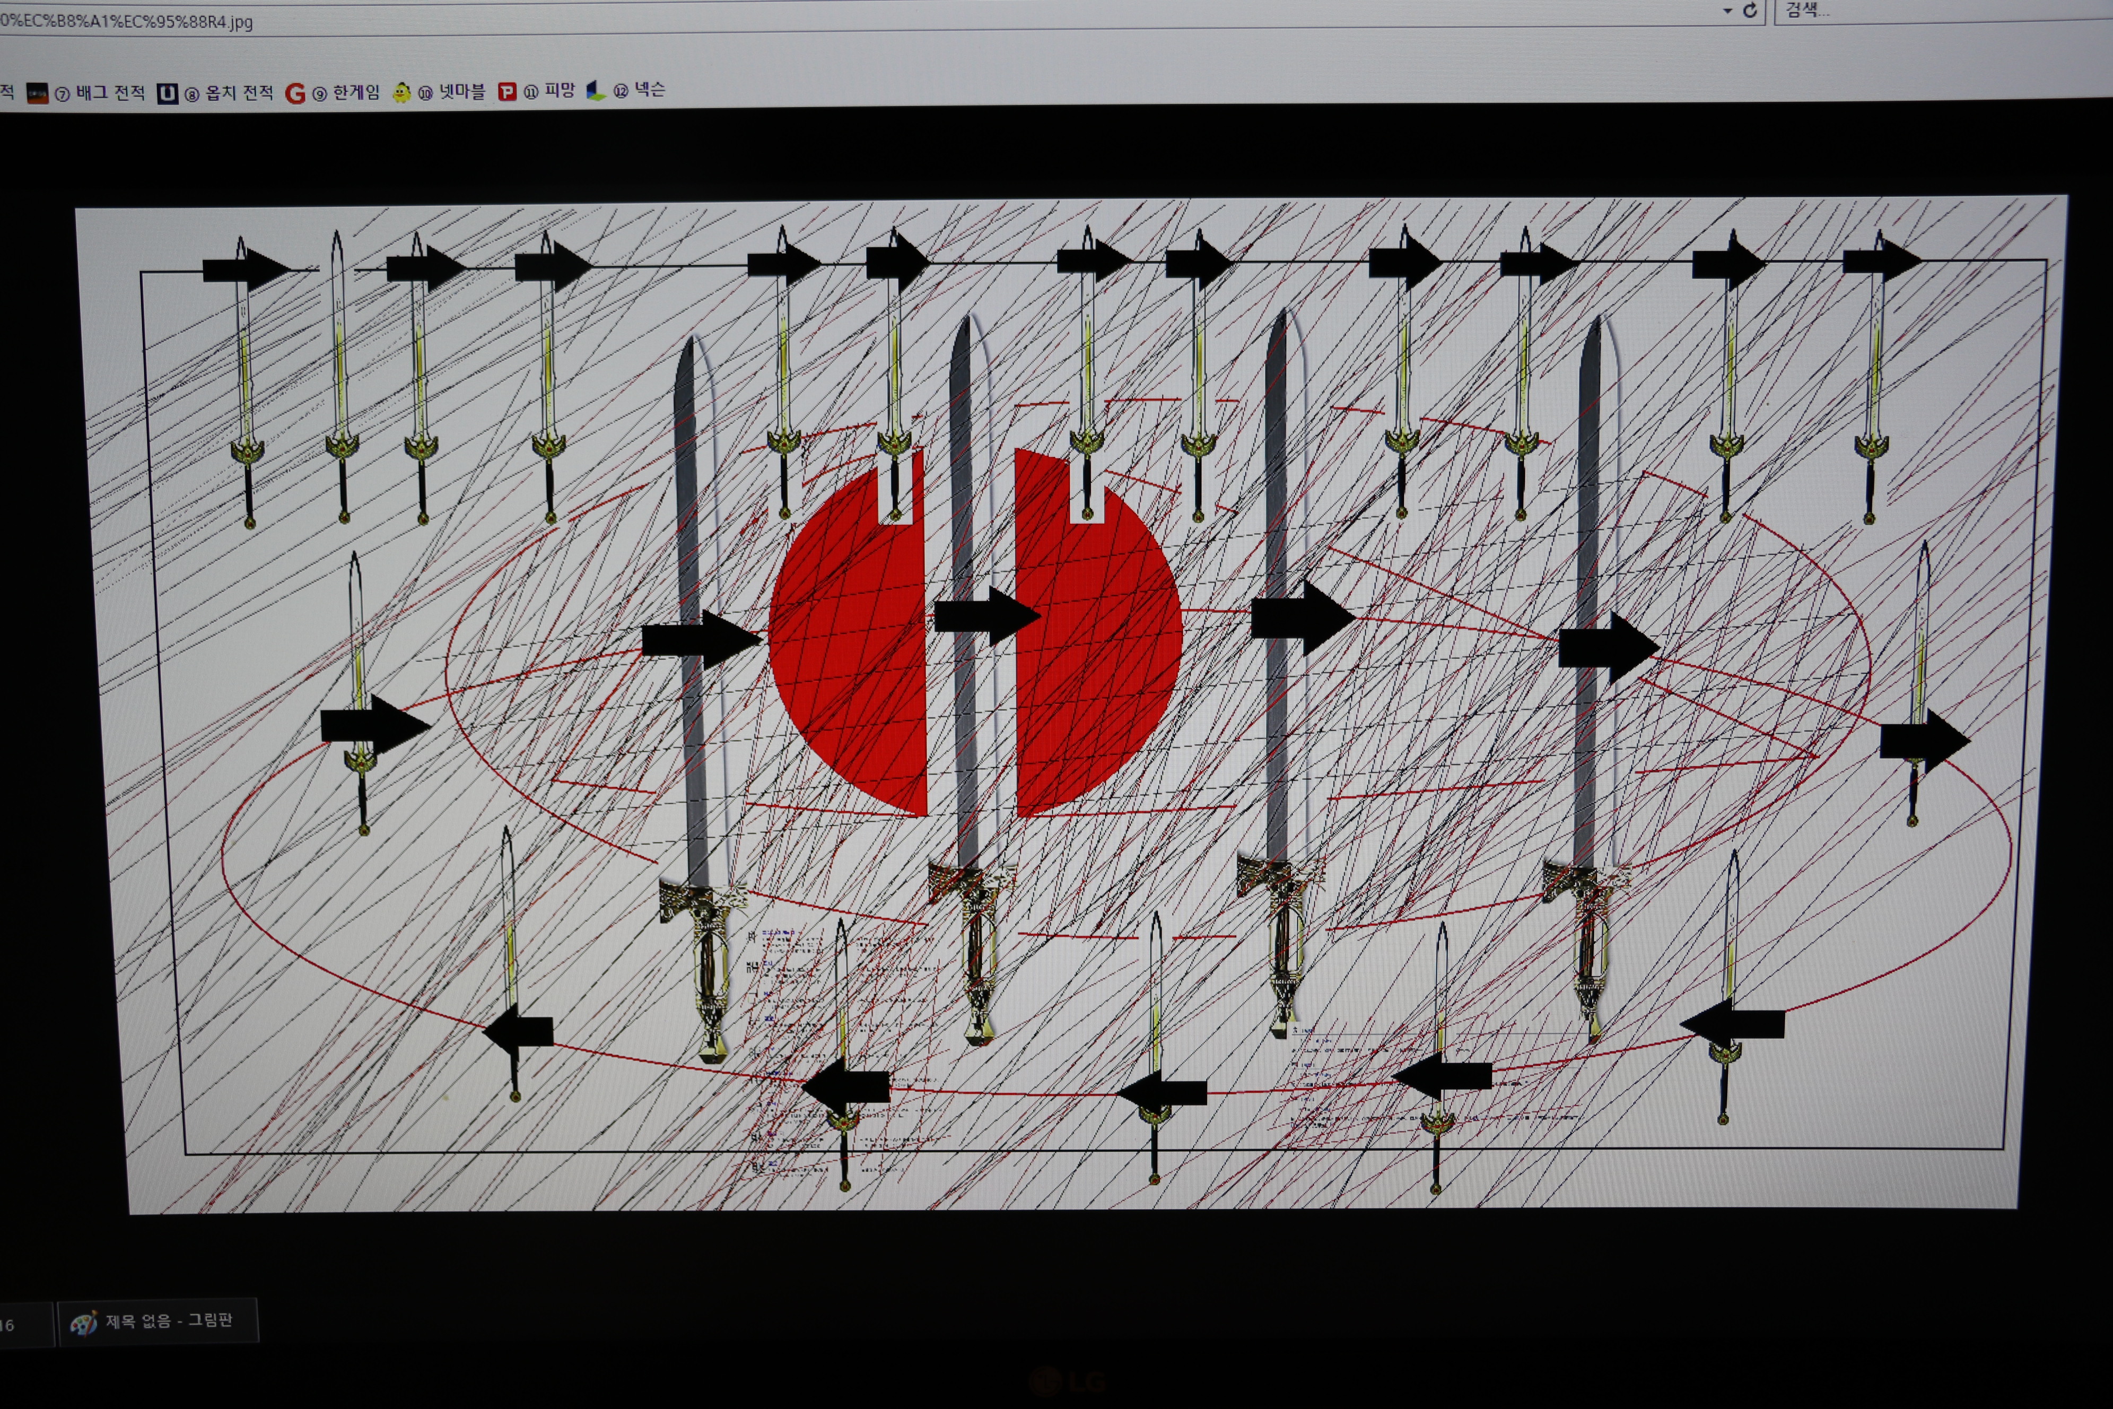Click the refresh icon in the address bar
This screenshot has height=1409, width=2113.
tap(1750, 11)
